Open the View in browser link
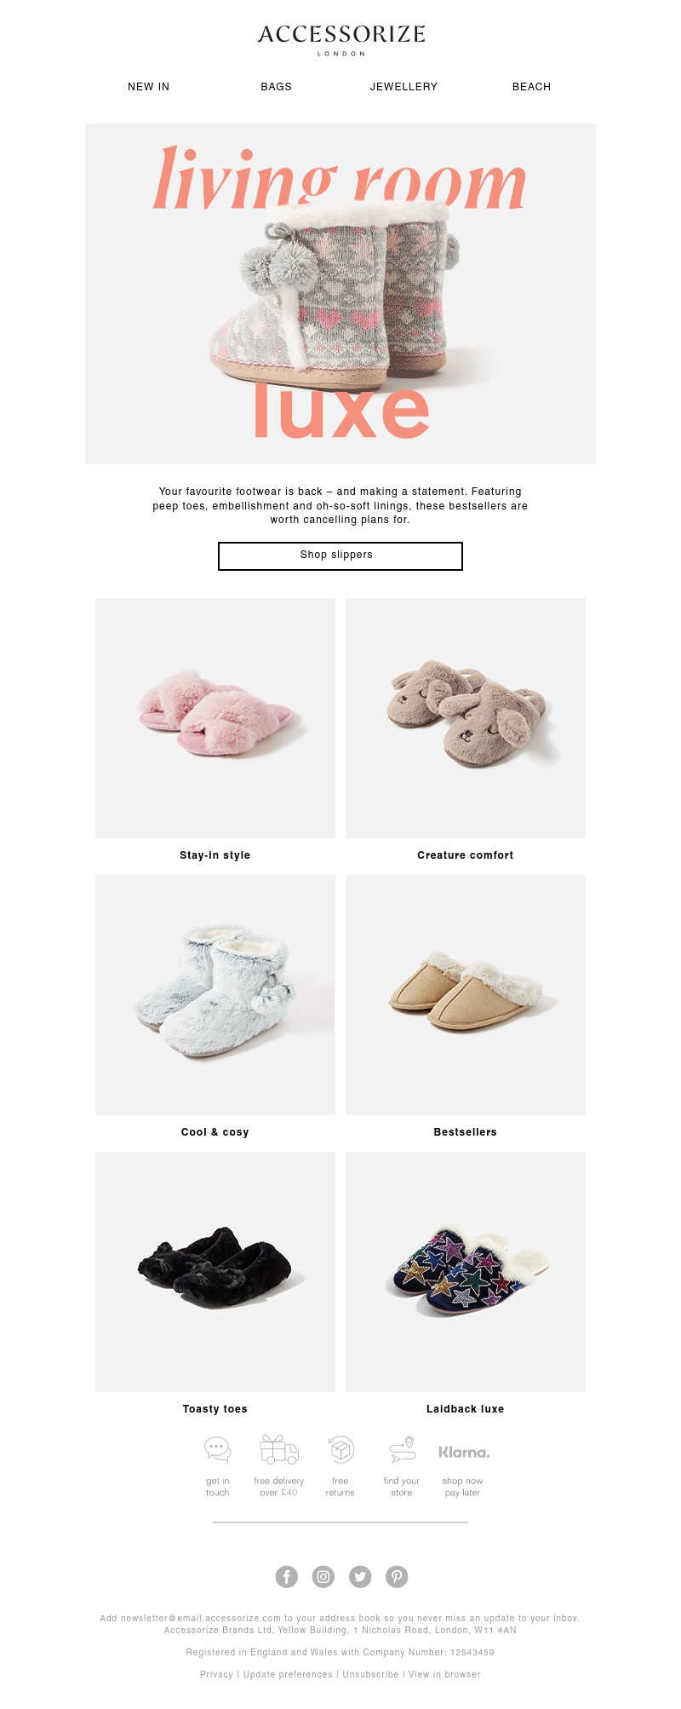 [x=444, y=1674]
